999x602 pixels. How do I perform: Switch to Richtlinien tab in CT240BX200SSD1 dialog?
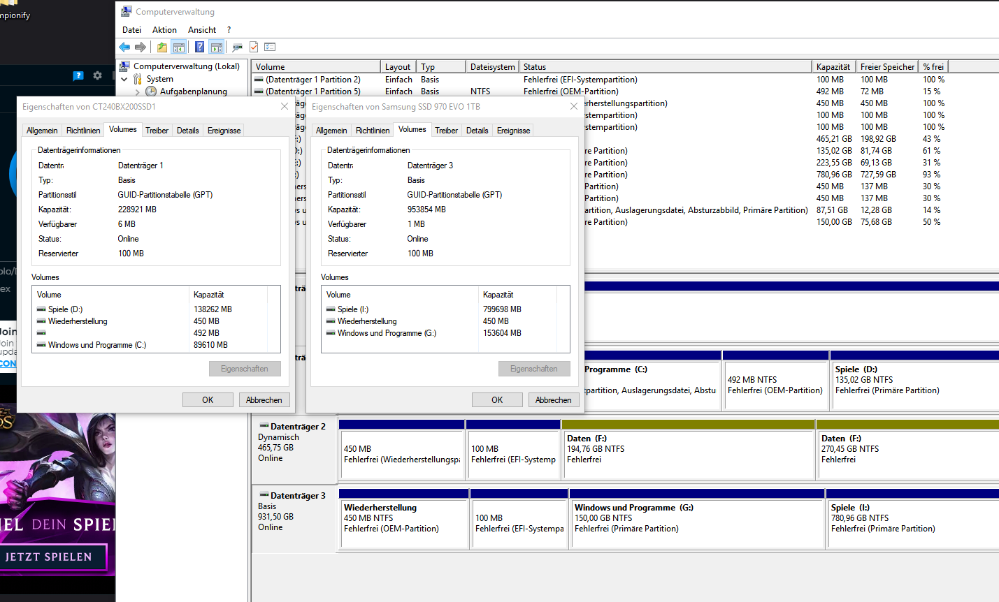click(x=83, y=131)
